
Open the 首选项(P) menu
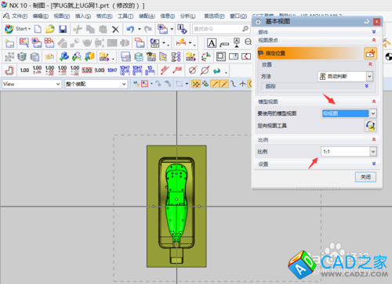coord(214,16)
